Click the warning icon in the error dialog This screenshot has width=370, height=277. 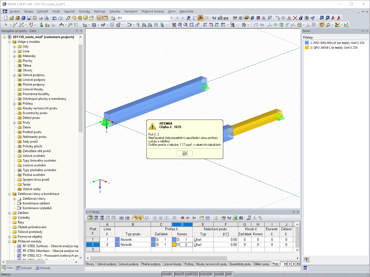[152, 126]
